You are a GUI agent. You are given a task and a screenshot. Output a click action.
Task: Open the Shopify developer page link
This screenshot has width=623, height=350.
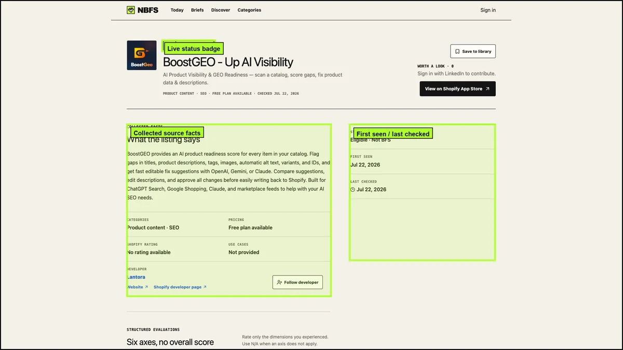point(180,287)
